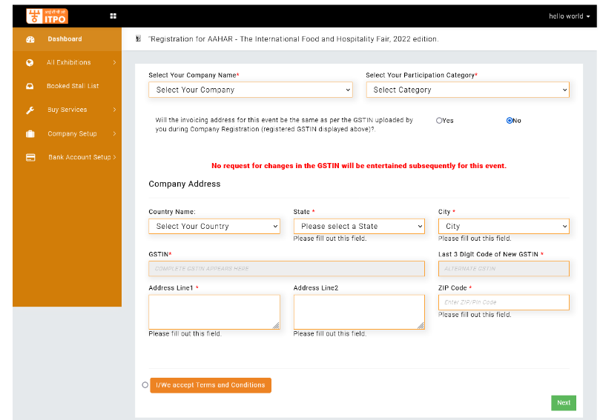Click the green Next button
600x420 pixels.
click(564, 403)
